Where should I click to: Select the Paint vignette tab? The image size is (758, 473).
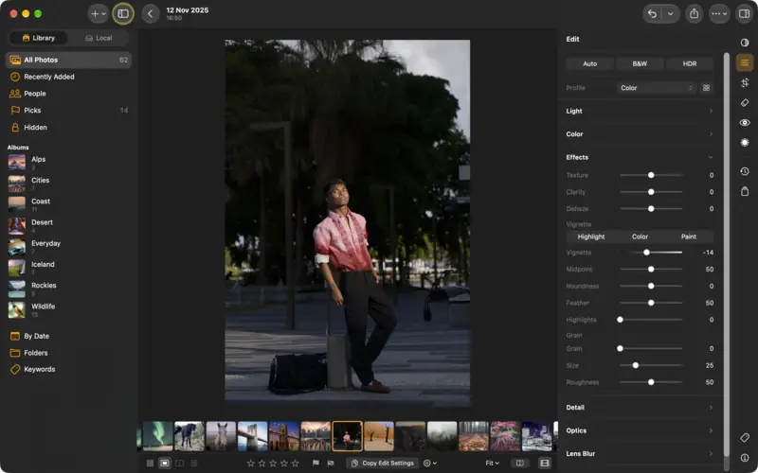(x=689, y=236)
